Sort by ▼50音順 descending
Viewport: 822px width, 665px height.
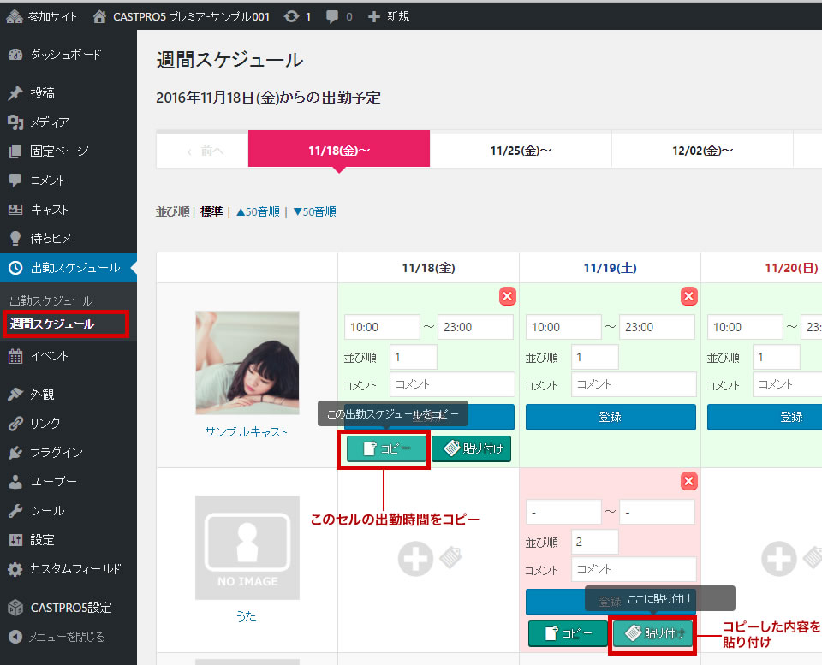[314, 211]
